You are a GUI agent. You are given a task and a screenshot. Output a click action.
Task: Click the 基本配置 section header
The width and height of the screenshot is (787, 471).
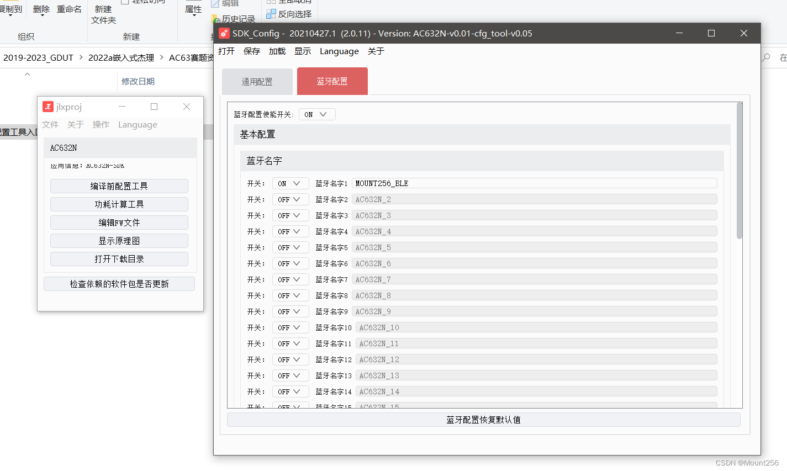(482, 134)
